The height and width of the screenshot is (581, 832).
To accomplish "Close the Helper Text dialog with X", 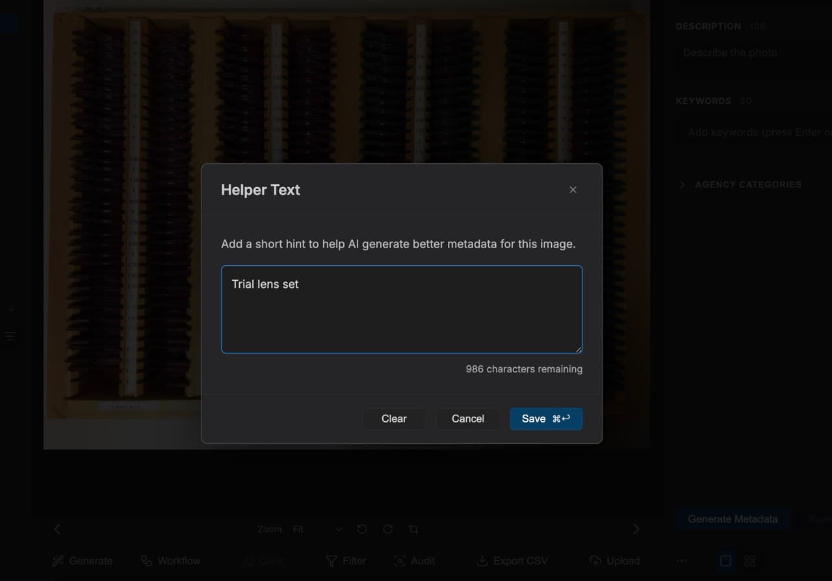I will click(573, 190).
